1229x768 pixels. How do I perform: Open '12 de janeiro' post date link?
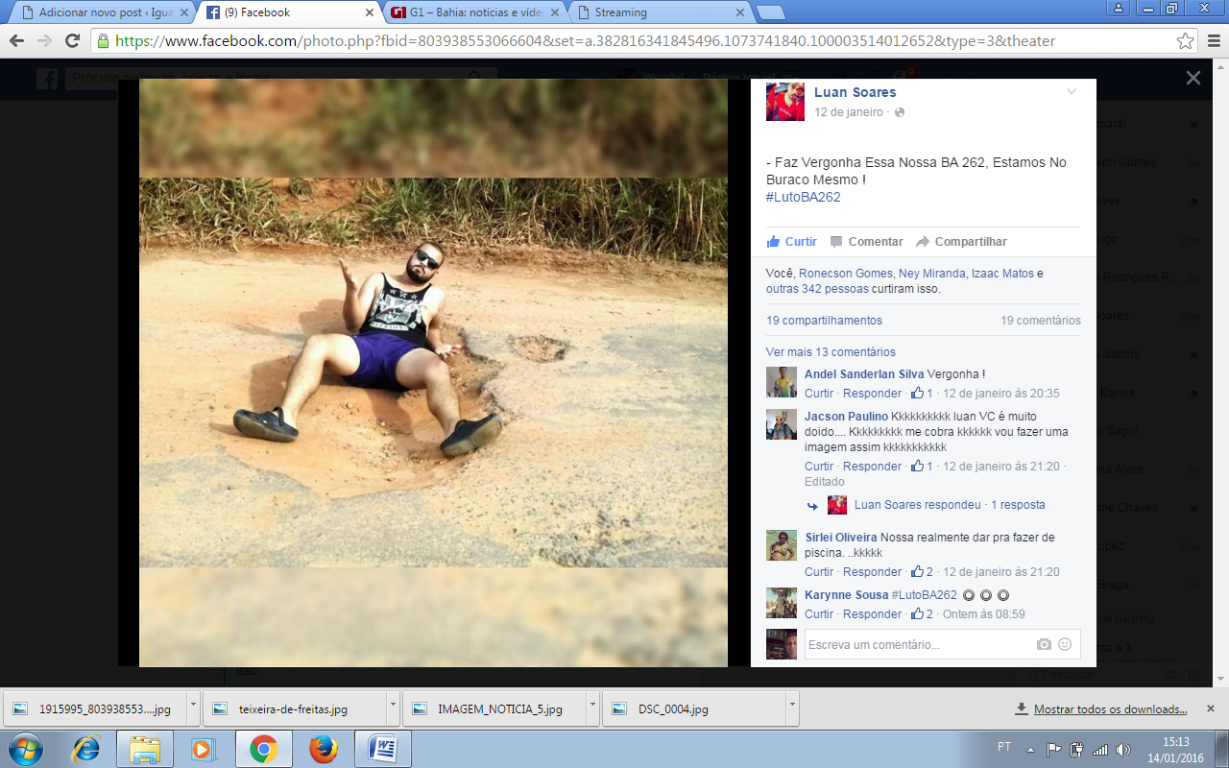[x=849, y=112]
